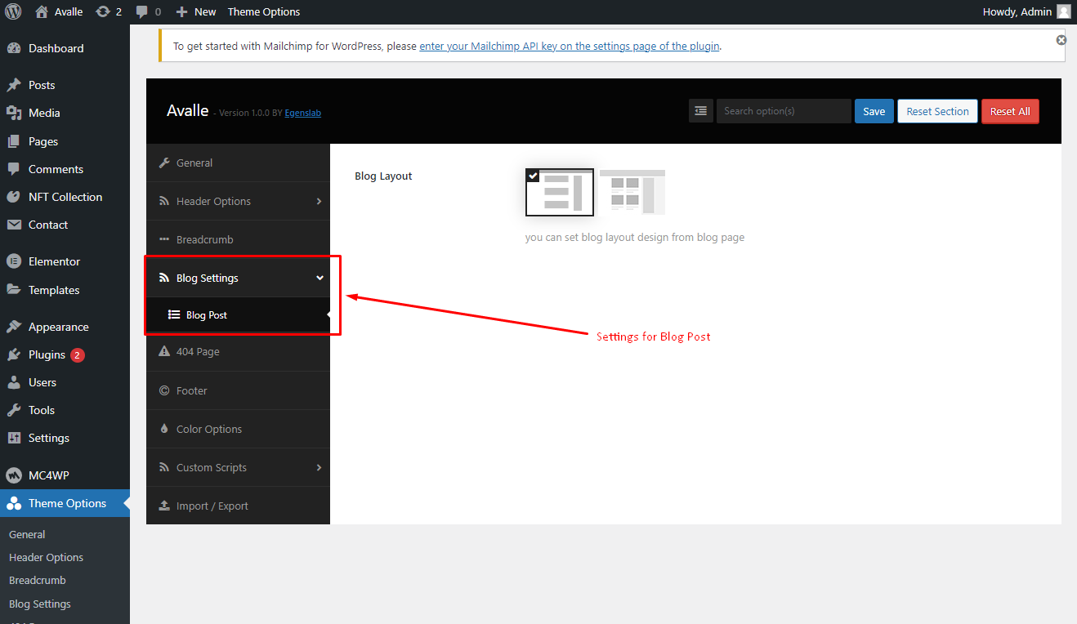Click the Plugins plug icon
The width and height of the screenshot is (1077, 624).
click(14, 354)
